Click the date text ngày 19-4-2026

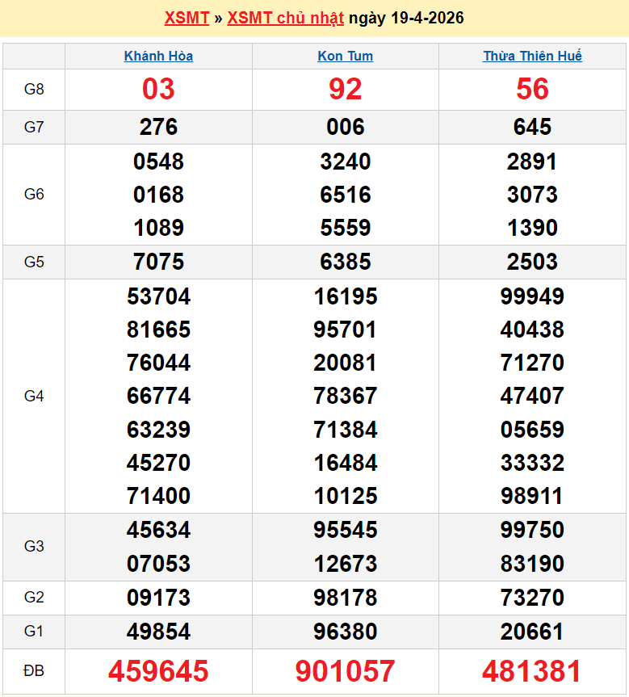(406, 18)
